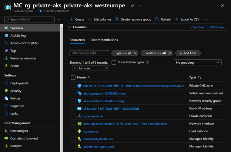The image size is (231, 152).
Task: Open the kube-apiserver.nic network interface link
Action: tap(125, 124)
